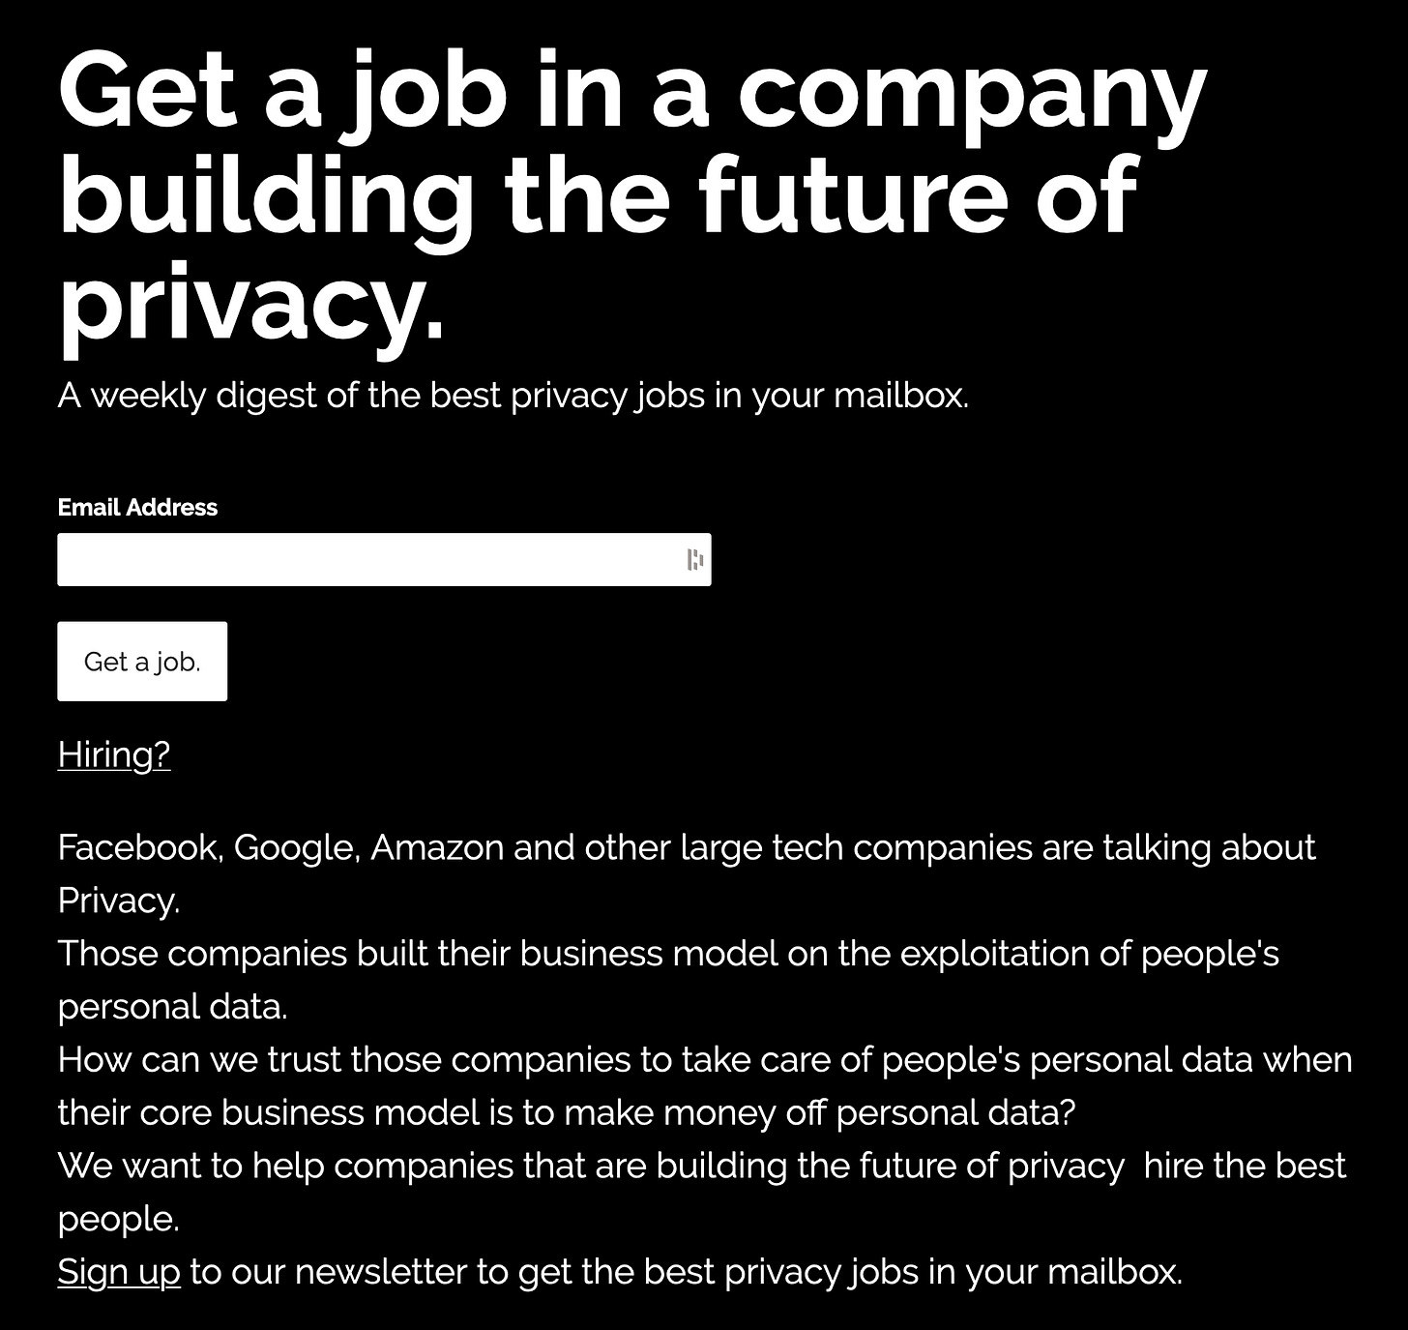Click the "personal data." standalone line

[173, 1007]
